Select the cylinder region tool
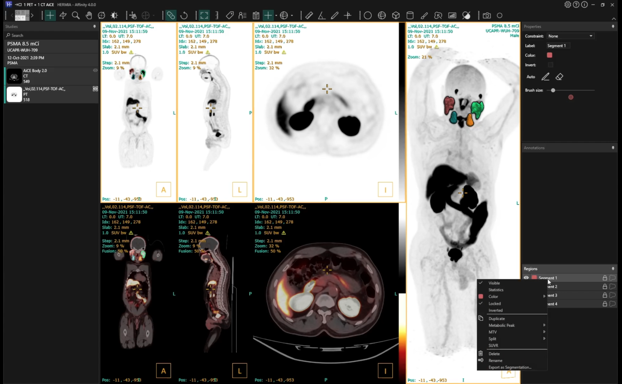 coord(410,15)
